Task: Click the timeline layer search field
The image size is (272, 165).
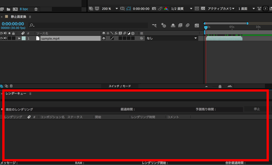Action: tap(88, 25)
